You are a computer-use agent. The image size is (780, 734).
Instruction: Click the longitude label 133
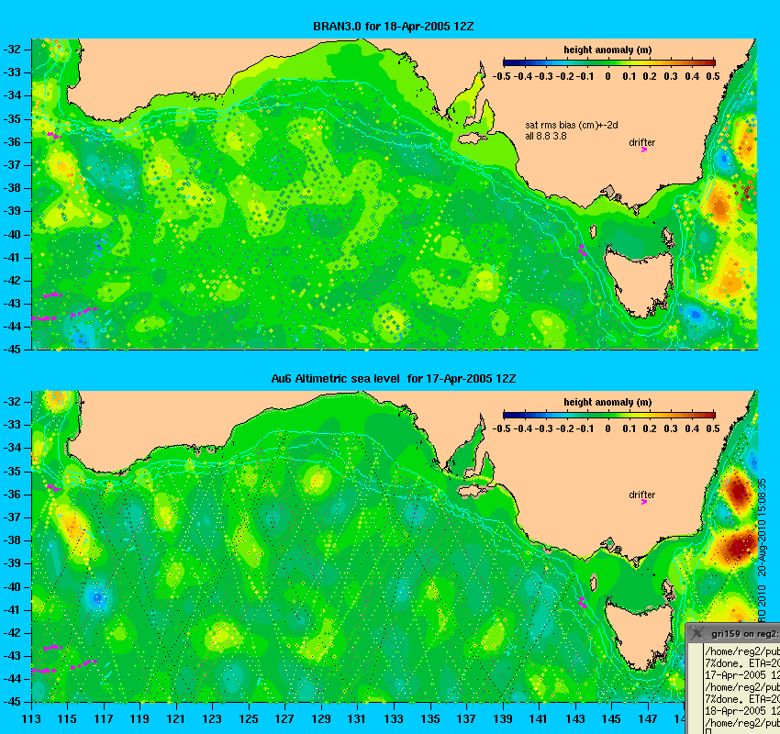[394, 719]
